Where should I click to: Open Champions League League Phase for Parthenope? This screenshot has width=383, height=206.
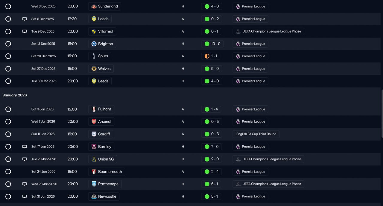coord(268,184)
